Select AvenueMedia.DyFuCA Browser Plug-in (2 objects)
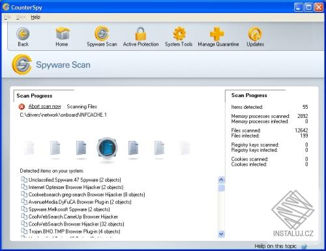Screen dimensions: 326x251 pyautogui.click(x=80, y=202)
